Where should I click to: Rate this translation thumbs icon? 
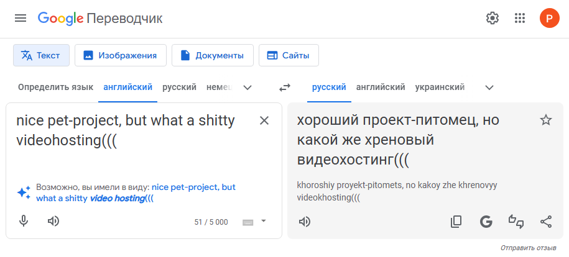tap(516, 222)
